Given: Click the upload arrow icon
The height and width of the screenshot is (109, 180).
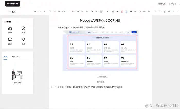Looking at the screenshot, I should (174, 12).
